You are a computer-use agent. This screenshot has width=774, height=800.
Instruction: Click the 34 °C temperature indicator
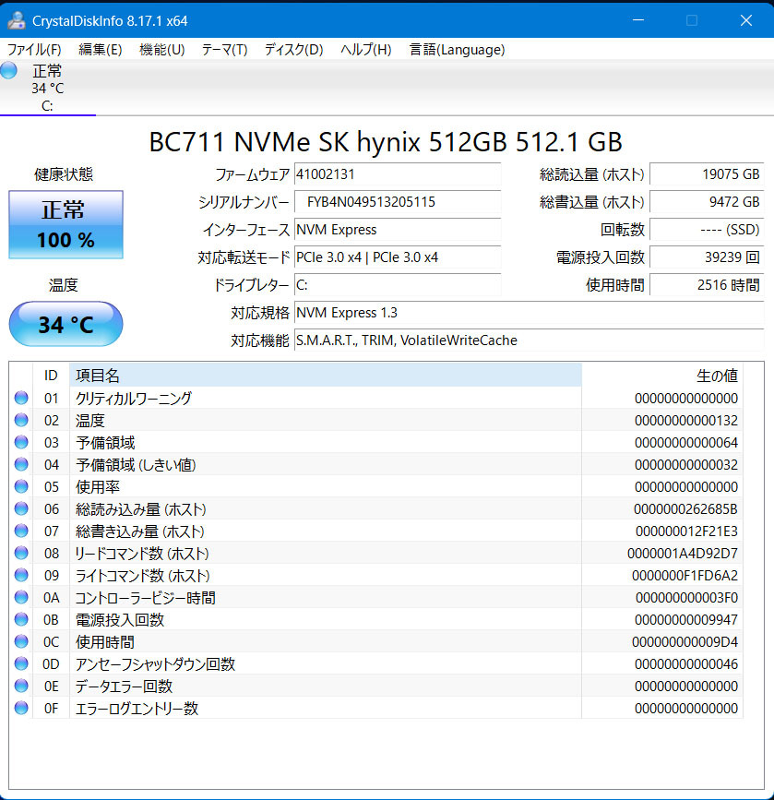click(65, 324)
